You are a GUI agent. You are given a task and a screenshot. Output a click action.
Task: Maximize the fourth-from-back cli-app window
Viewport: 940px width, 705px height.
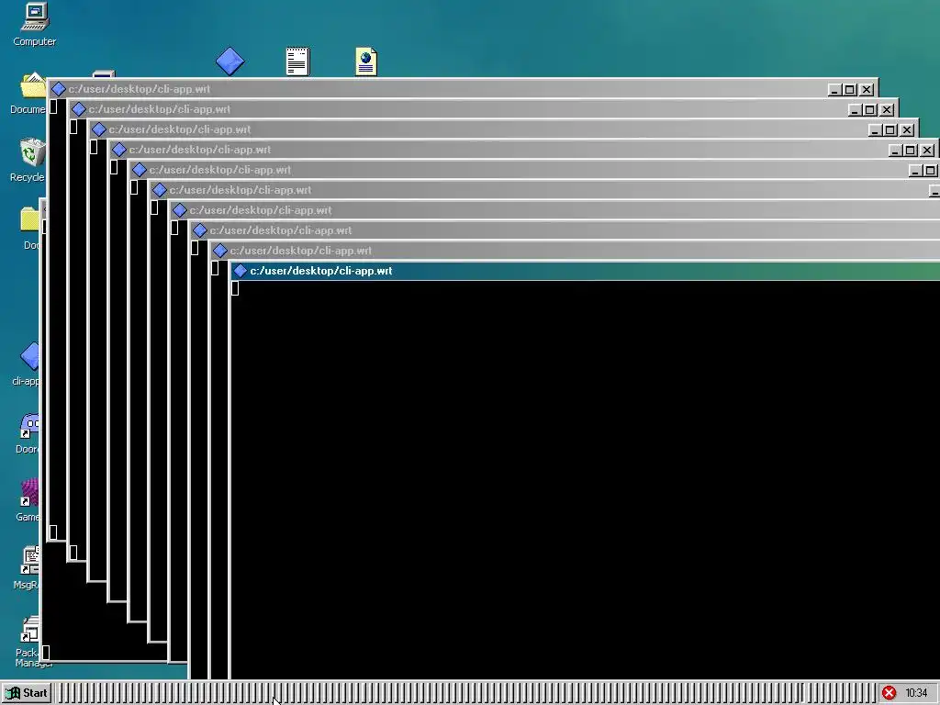pos(911,151)
